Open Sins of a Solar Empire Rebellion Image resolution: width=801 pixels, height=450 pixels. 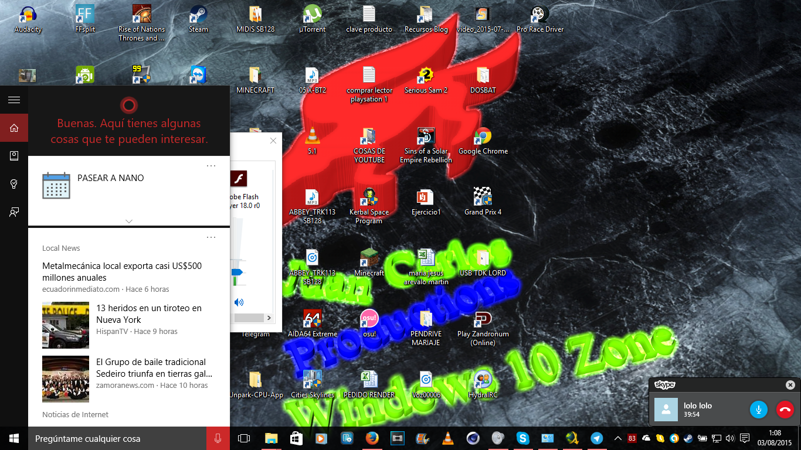coord(426,145)
